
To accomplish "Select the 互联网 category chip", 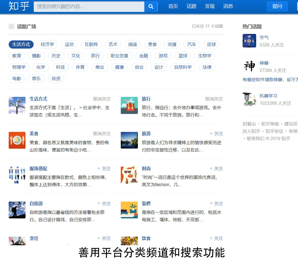I will [x=91, y=44].
